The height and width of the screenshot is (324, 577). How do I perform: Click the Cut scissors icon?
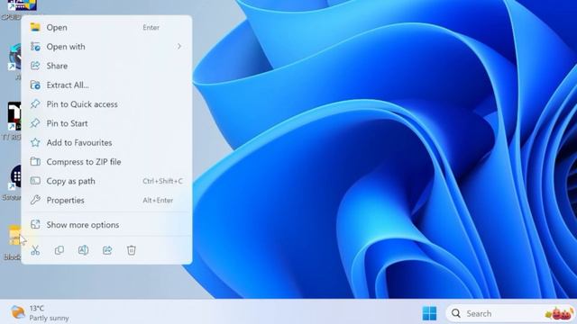tap(35, 250)
